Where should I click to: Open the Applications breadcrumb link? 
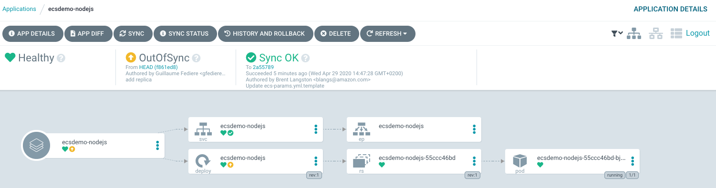(x=19, y=9)
